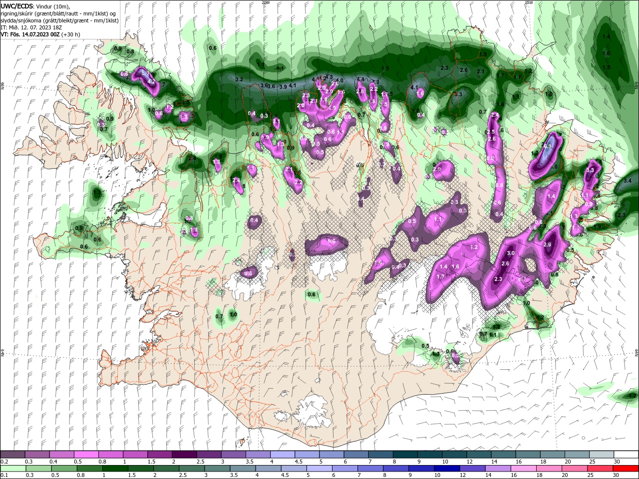Click the bright pink 0.5 snow legend swatch
This screenshot has width=639, height=479.
pos(86,455)
